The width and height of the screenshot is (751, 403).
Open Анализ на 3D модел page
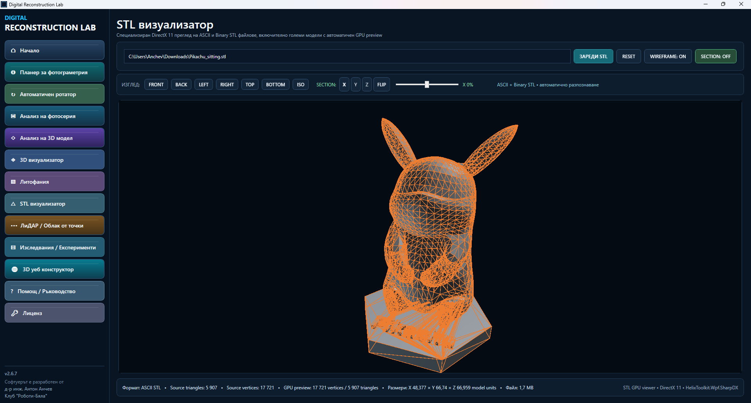(54, 138)
